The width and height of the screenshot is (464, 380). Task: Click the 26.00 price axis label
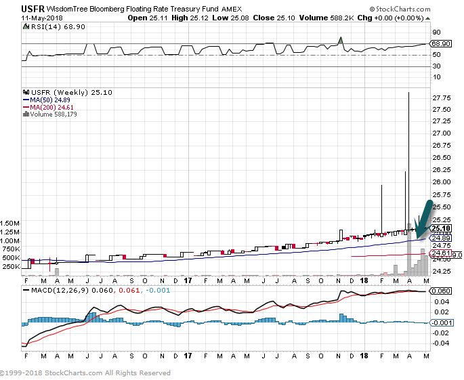pyautogui.click(x=442, y=182)
